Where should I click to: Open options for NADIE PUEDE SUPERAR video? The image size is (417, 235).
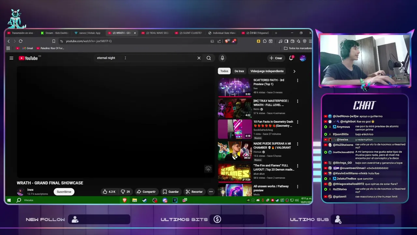pyautogui.click(x=297, y=144)
